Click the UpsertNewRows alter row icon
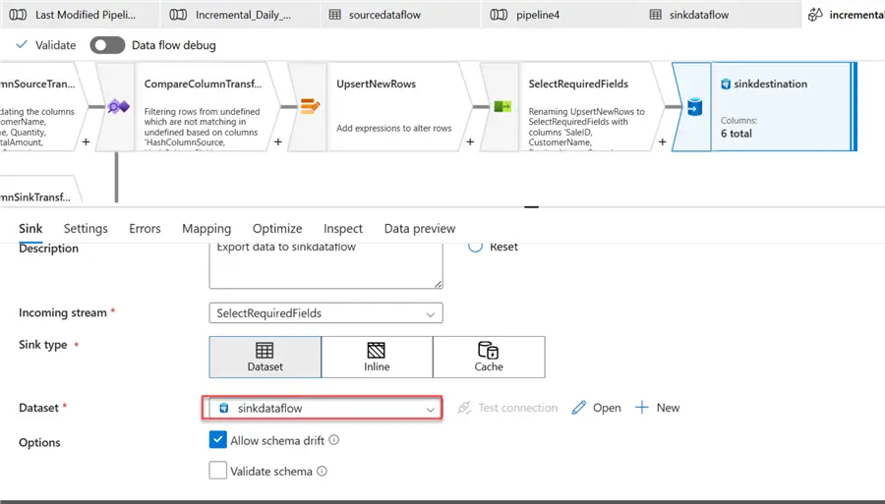 coord(310,107)
